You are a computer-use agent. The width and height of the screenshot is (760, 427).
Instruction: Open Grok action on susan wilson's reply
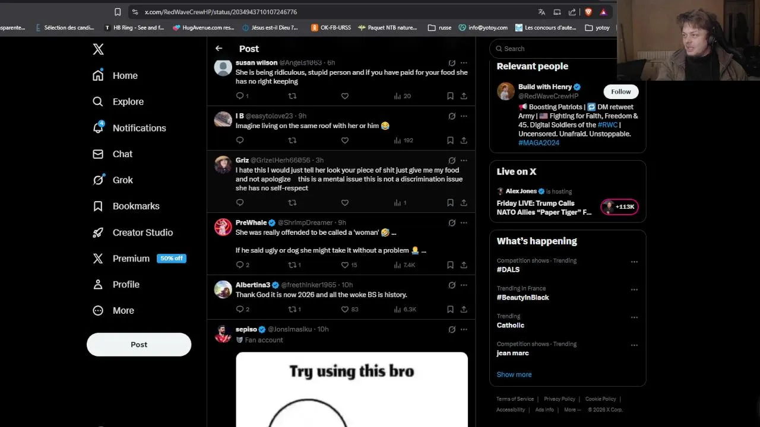pos(452,63)
